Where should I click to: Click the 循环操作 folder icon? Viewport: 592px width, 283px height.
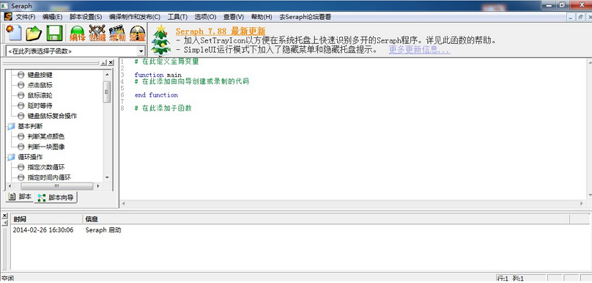[10, 157]
